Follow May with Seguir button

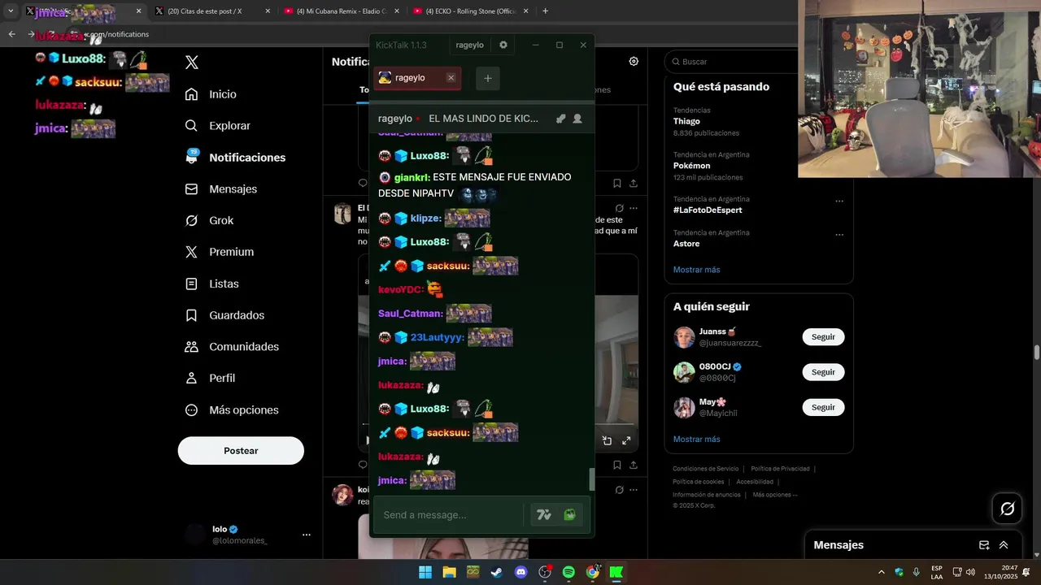pos(823,407)
